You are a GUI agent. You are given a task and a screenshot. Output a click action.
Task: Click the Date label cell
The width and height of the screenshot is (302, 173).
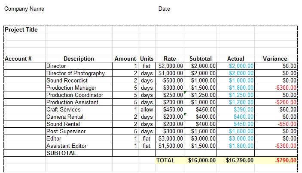164,9
